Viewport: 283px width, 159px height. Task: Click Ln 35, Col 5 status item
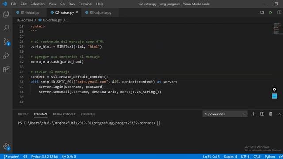[x=211, y=157]
